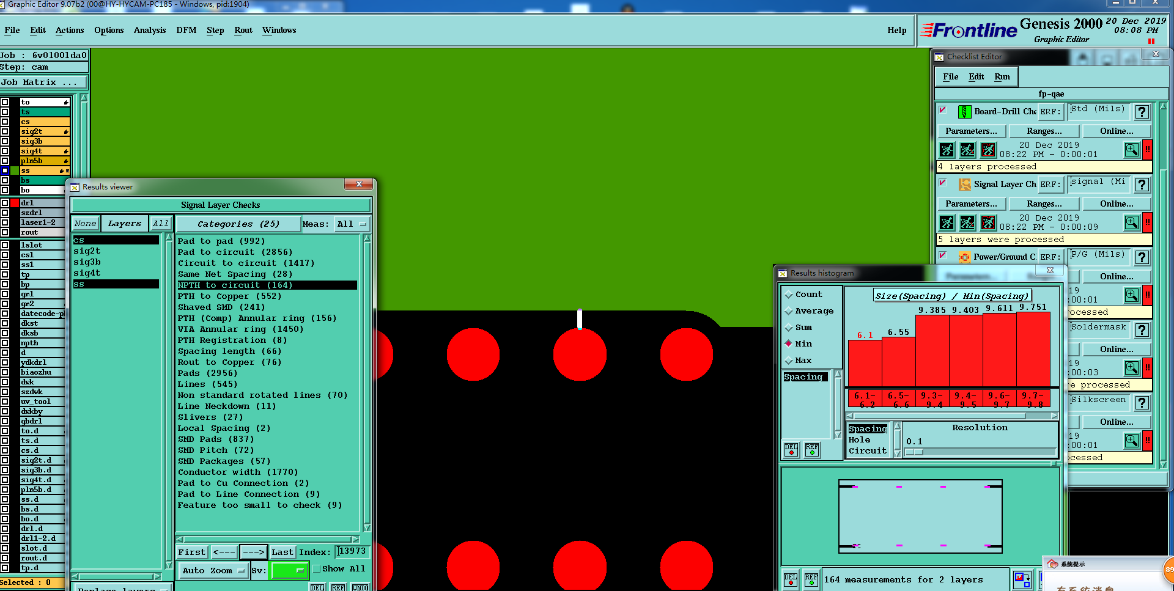The height and width of the screenshot is (591, 1174).
Task: Click Parameters... button under Board-Drill Checks
Action: pyautogui.click(x=971, y=131)
